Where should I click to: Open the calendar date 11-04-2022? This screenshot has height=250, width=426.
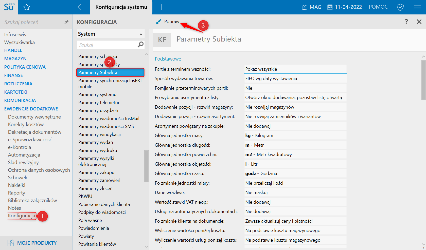coord(345,7)
